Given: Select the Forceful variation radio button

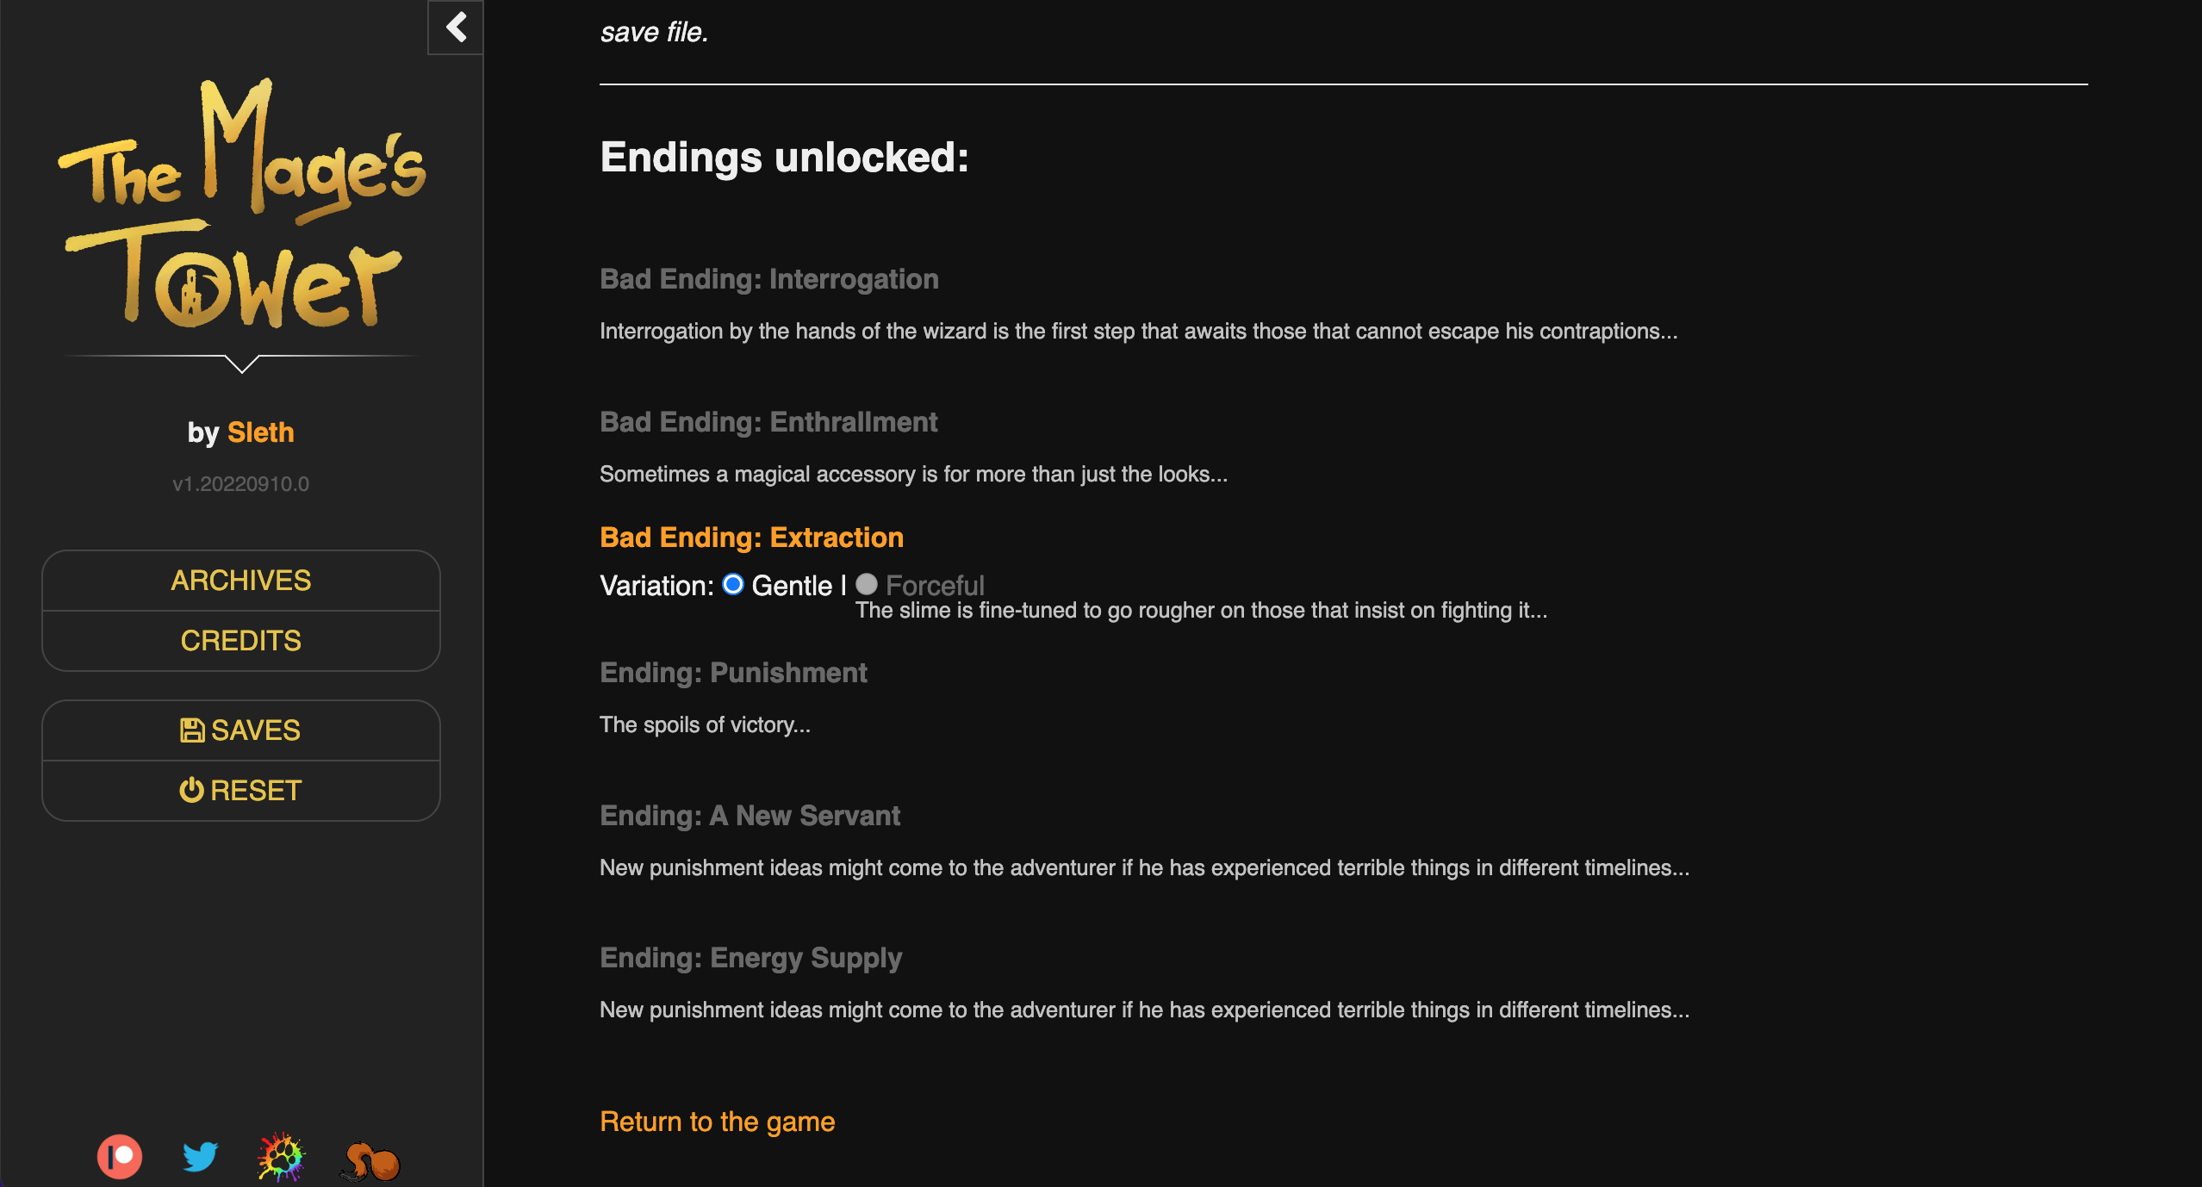Looking at the screenshot, I should tap(867, 585).
